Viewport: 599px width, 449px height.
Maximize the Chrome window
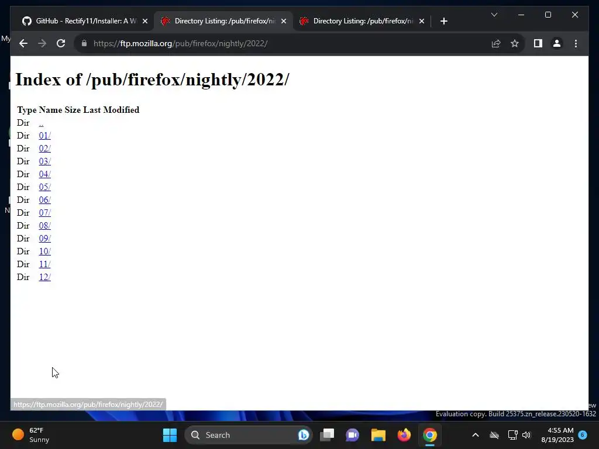(x=548, y=15)
